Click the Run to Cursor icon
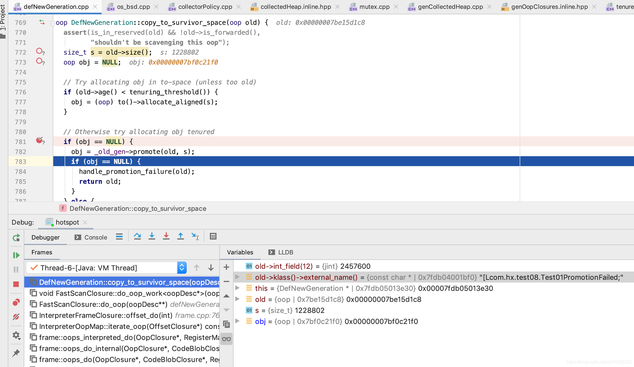This screenshot has height=367, width=634. coord(195,236)
